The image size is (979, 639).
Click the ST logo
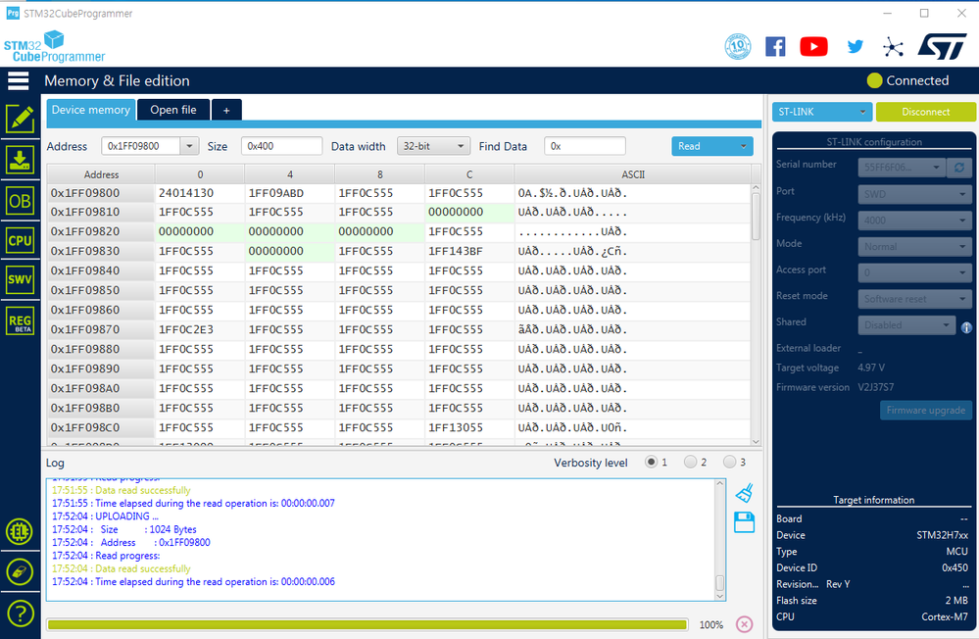942,47
